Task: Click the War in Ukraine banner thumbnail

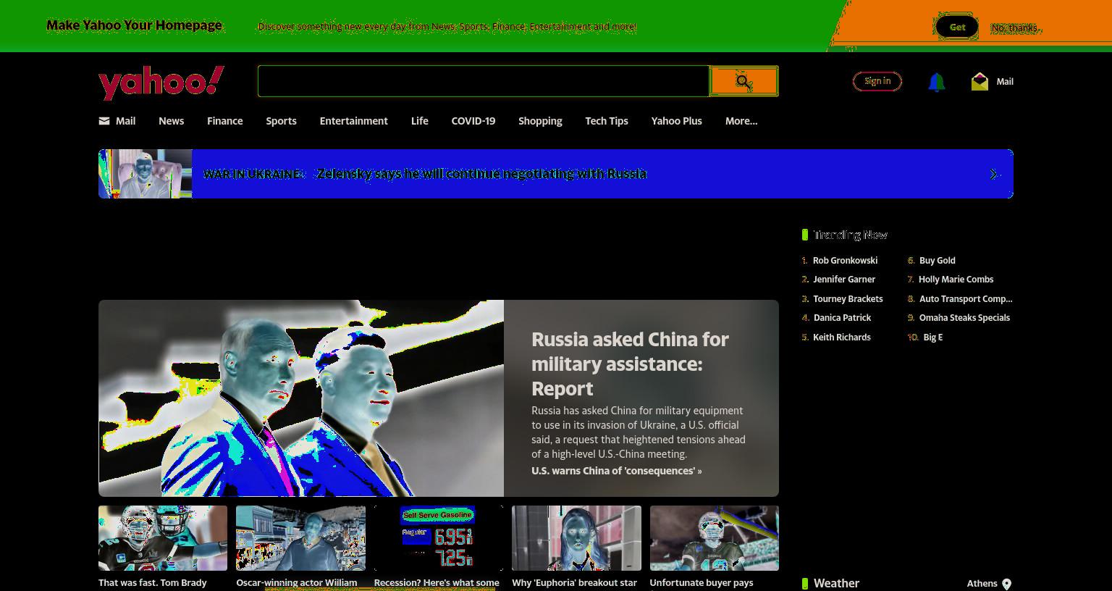Action: (x=146, y=174)
